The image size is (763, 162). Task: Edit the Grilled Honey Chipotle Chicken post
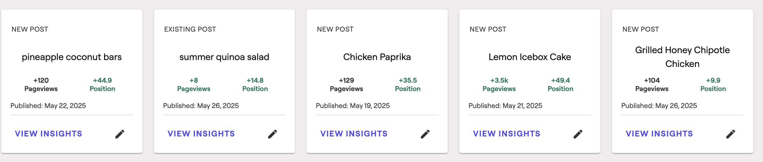[731, 134]
